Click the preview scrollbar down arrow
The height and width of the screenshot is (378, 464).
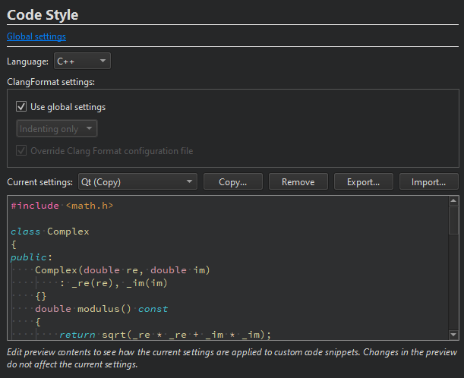point(453,335)
